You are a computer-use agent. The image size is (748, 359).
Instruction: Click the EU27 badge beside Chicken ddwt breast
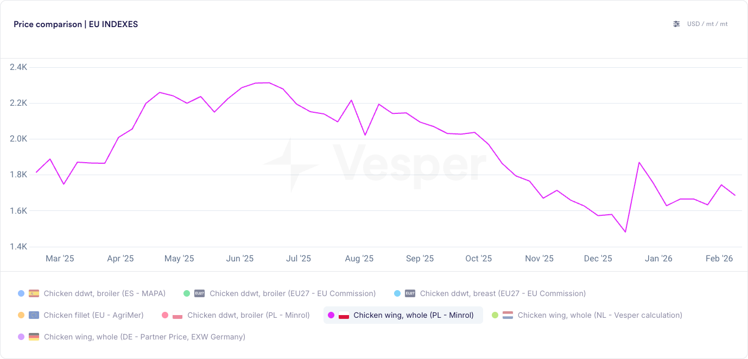pos(410,293)
